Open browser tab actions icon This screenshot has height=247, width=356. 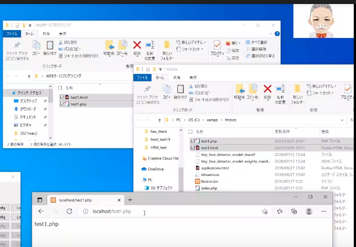click(x=40, y=200)
